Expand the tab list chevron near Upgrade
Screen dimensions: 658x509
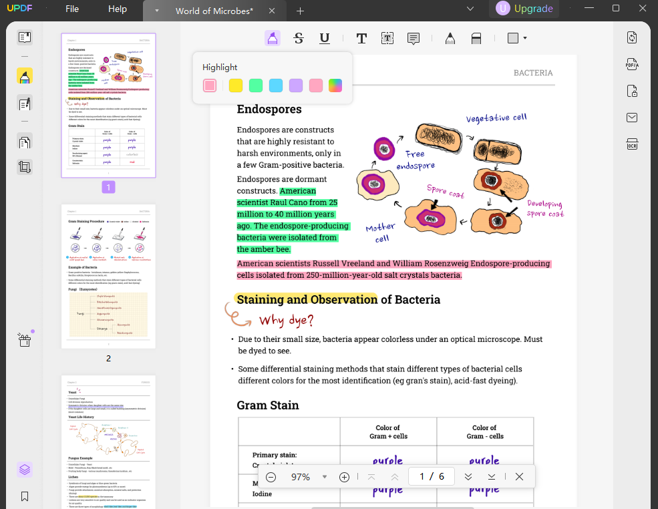pyautogui.click(x=470, y=9)
